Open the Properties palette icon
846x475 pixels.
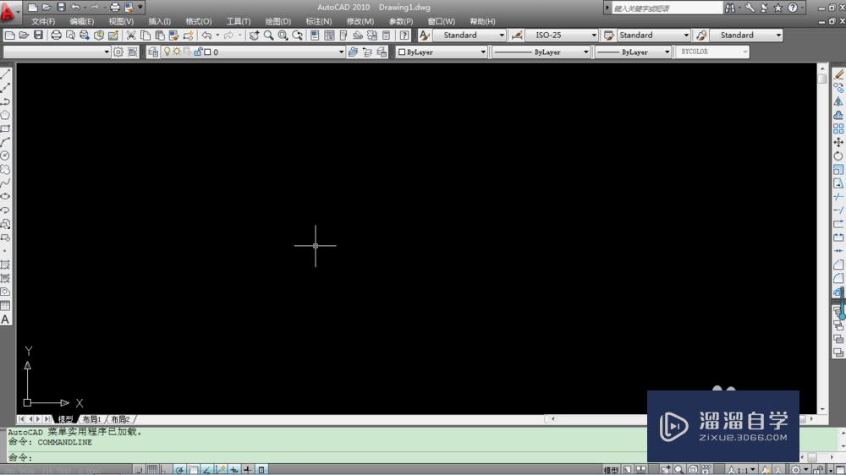click(x=315, y=35)
